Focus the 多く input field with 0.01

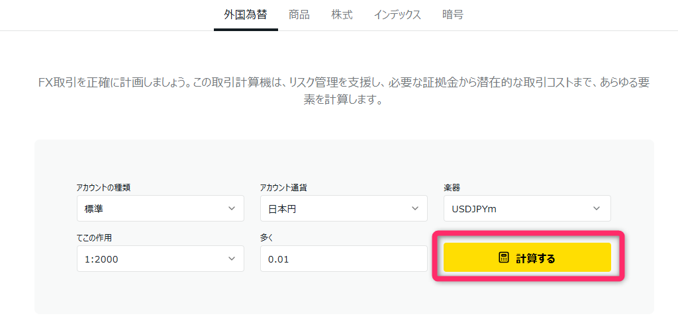(x=343, y=259)
